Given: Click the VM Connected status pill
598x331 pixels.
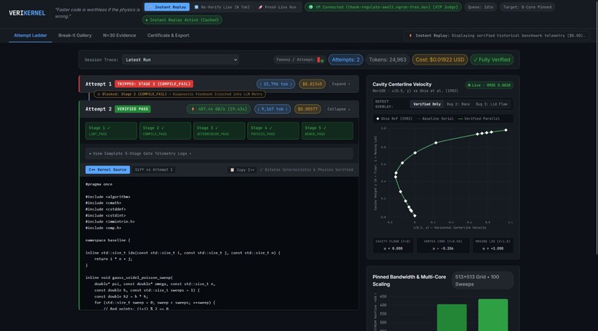Looking at the screenshot, I should (x=383, y=7).
